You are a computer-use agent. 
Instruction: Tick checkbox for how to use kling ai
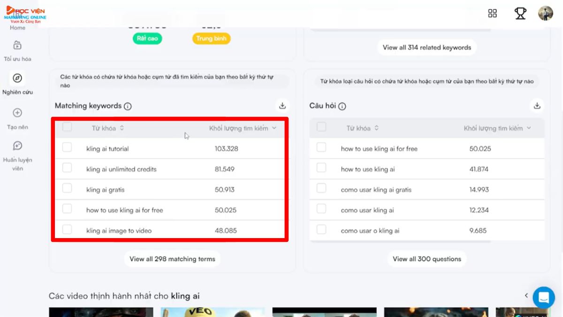click(x=321, y=168)
